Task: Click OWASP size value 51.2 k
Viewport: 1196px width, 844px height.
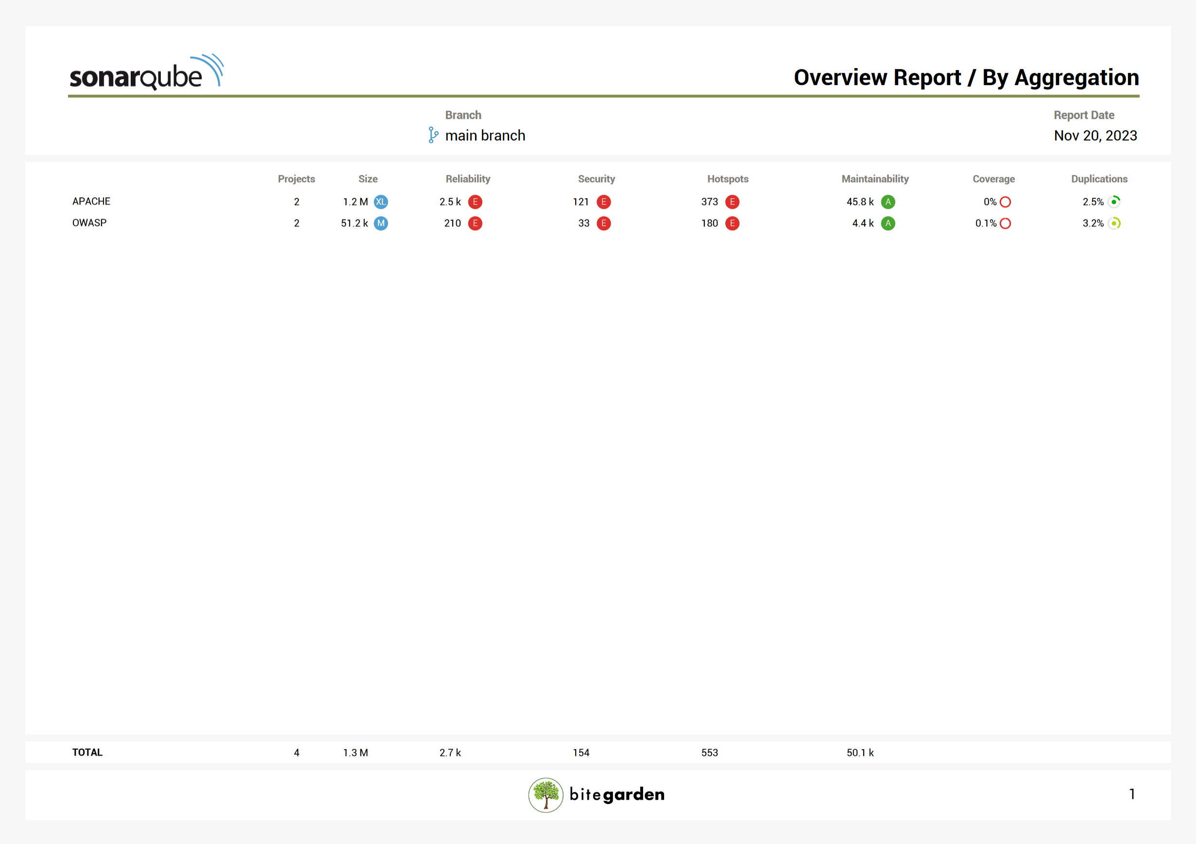Action: 354,223
